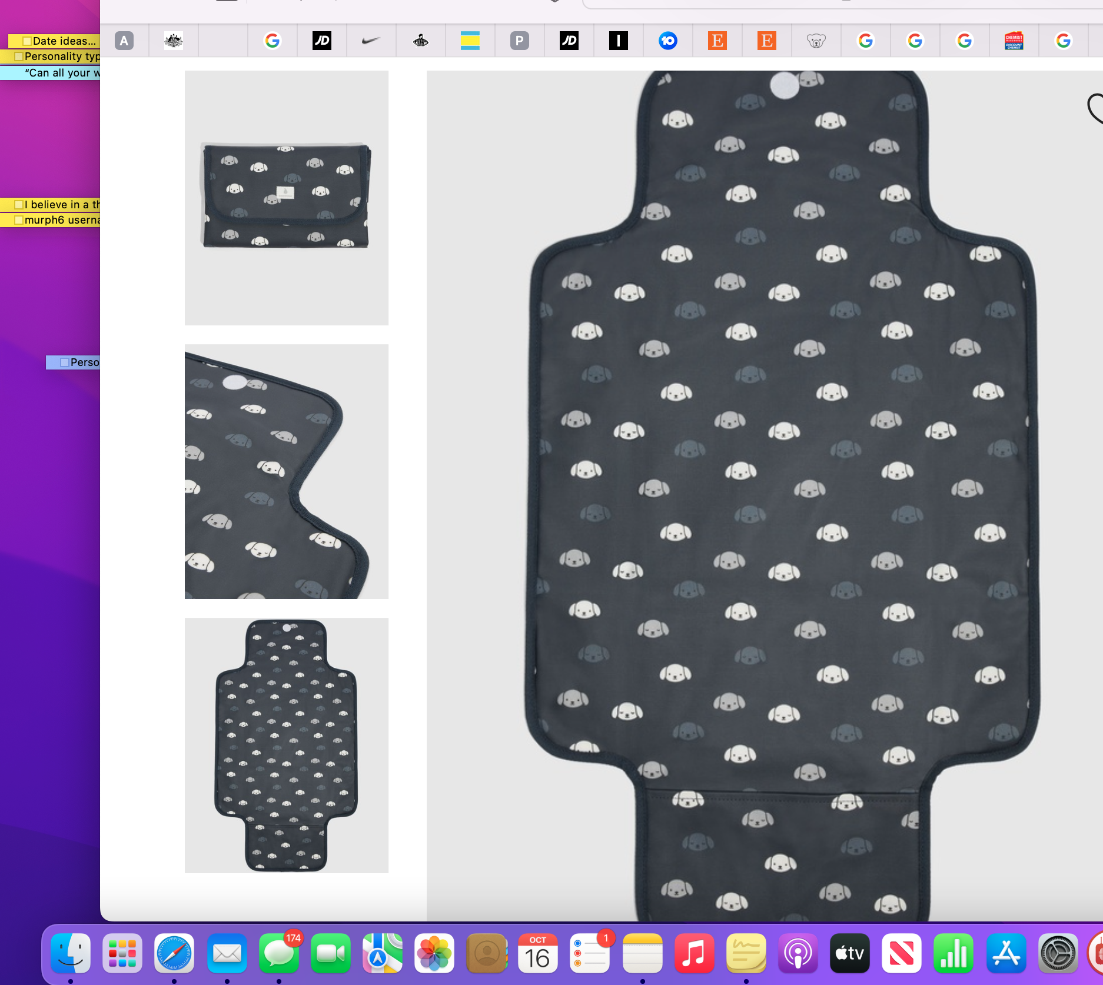Screen dimensions: 1103x985
Task: Open the Google tab beside the coat of arms tab
Action: (x=273, y=41)
